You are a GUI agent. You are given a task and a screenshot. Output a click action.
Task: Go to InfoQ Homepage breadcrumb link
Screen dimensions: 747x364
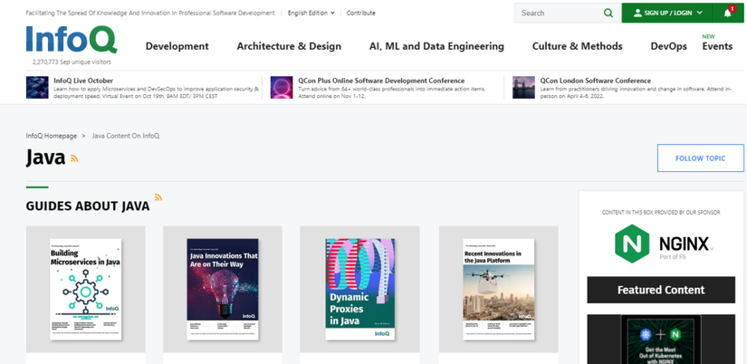click(51, 136)
